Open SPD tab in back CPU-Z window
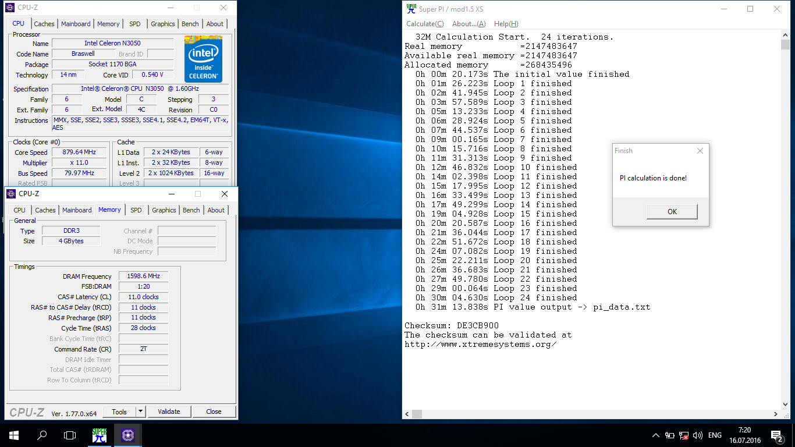 click(x=135, y=24)
